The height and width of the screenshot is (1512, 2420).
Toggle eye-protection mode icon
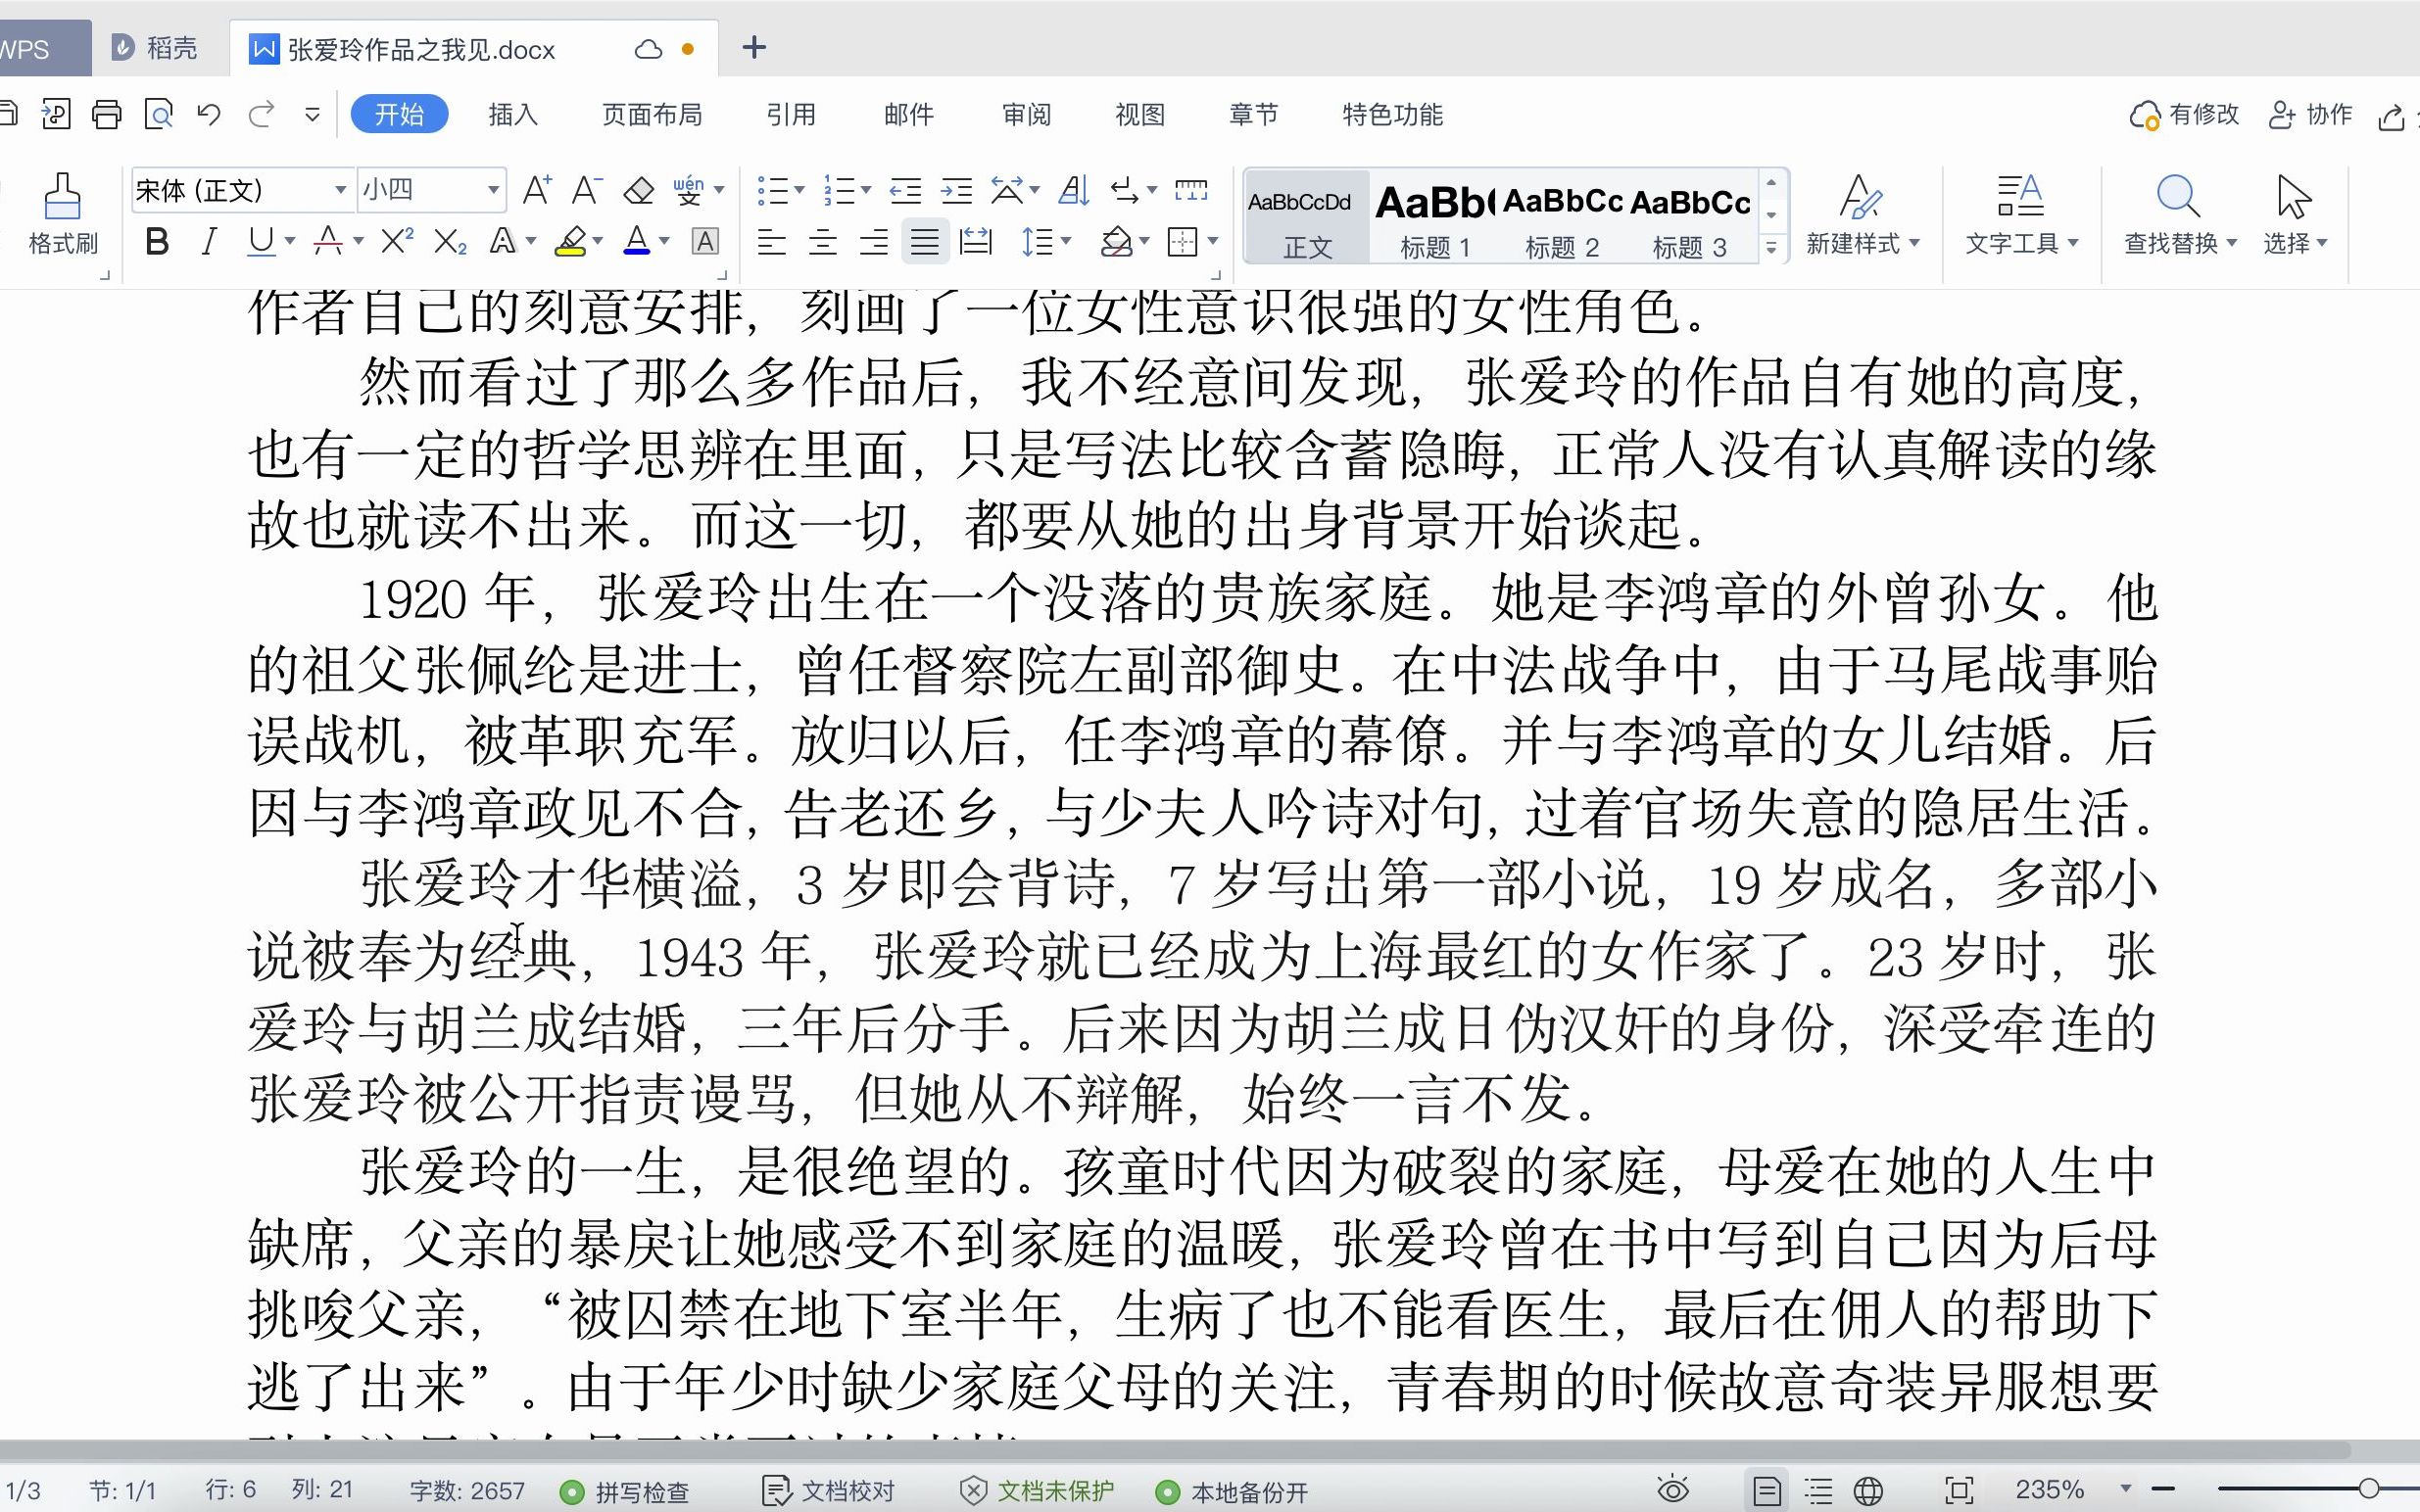tap(1672, 1490)
